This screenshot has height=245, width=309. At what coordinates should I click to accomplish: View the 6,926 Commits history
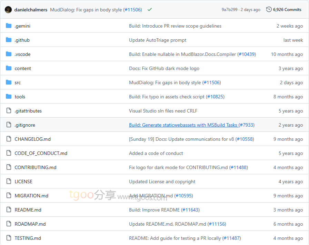287,10
